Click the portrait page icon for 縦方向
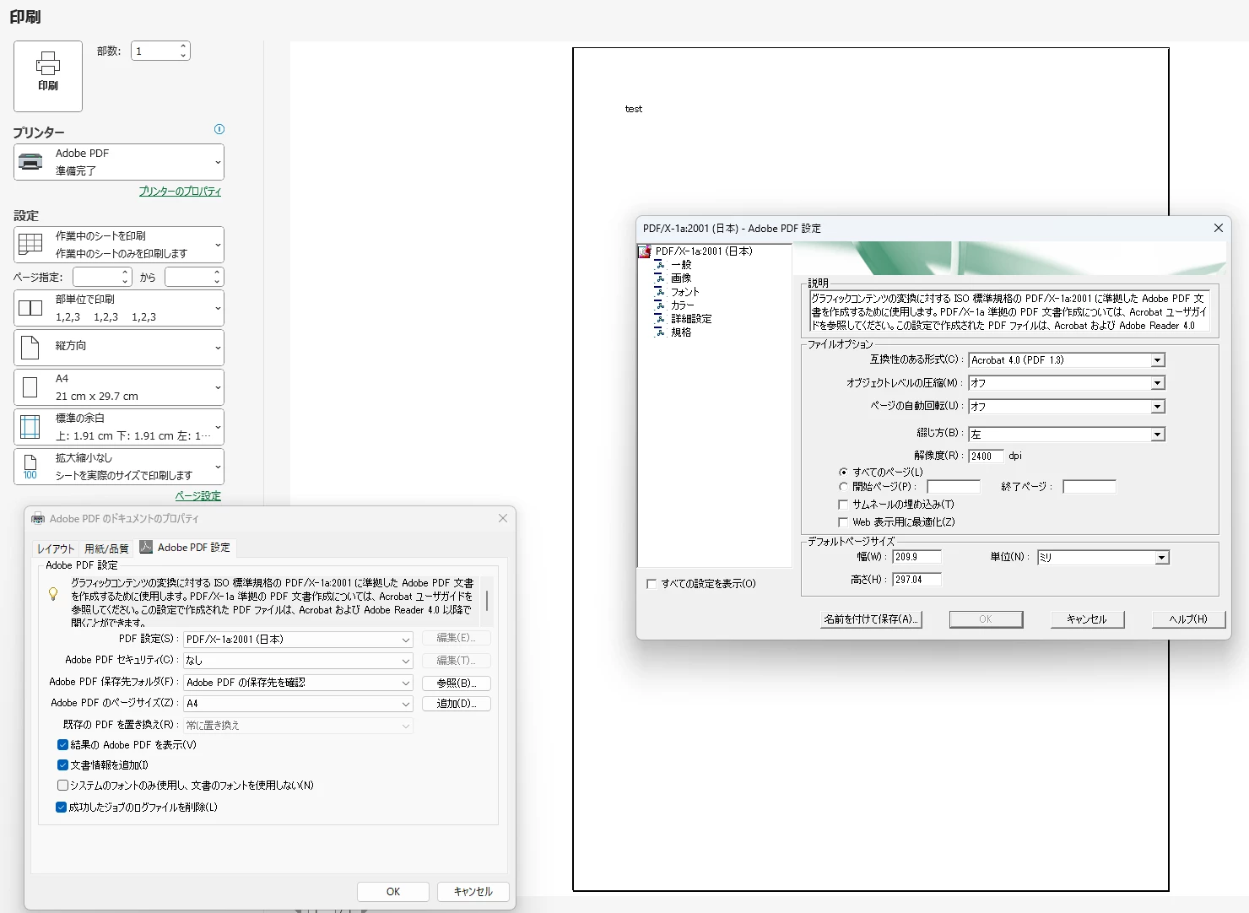This screenshot has width=1249, height=913. (30, 347)
